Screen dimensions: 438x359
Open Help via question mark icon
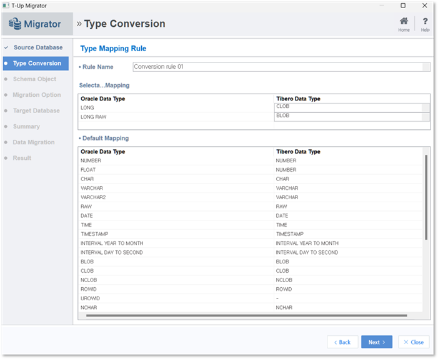425,21
